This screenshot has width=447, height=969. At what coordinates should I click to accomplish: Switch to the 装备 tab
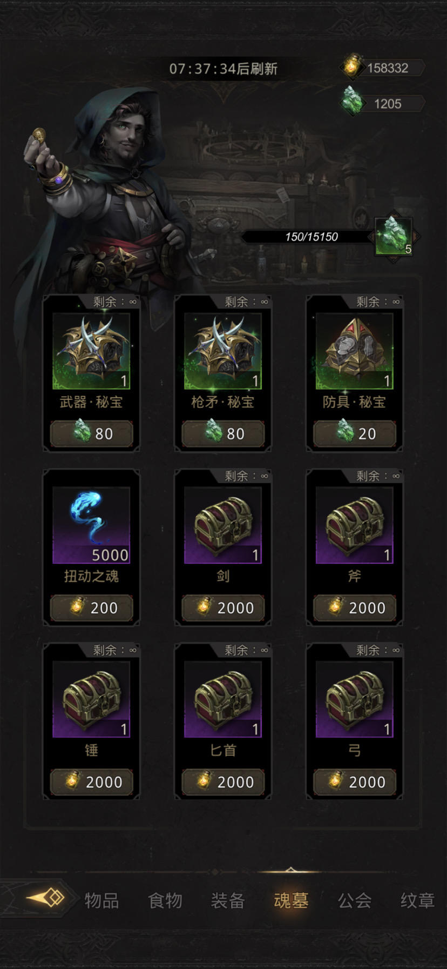[x=228, y=900]
